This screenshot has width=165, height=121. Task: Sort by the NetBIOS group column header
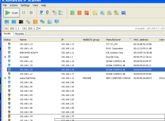click(94, 40)
